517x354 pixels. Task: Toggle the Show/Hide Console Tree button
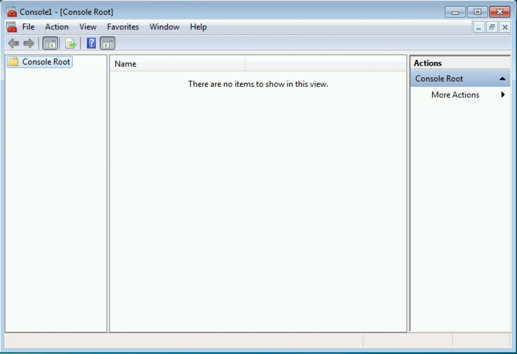coord(50,43)
